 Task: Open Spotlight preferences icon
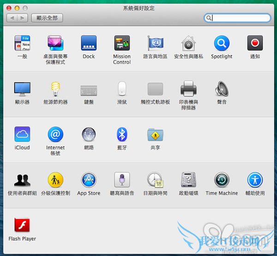click(x=222, y=43)
